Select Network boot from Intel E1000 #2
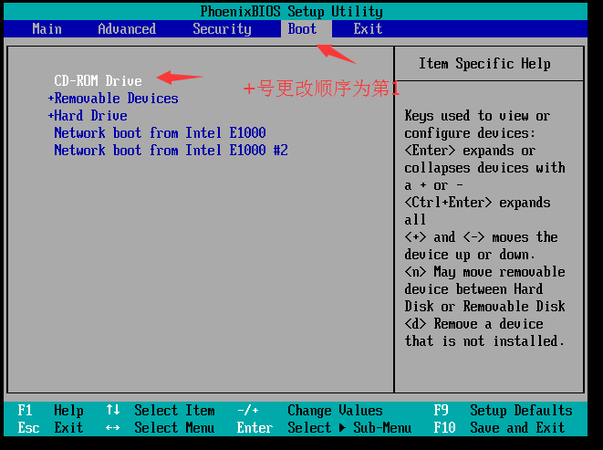 point(171,150)
